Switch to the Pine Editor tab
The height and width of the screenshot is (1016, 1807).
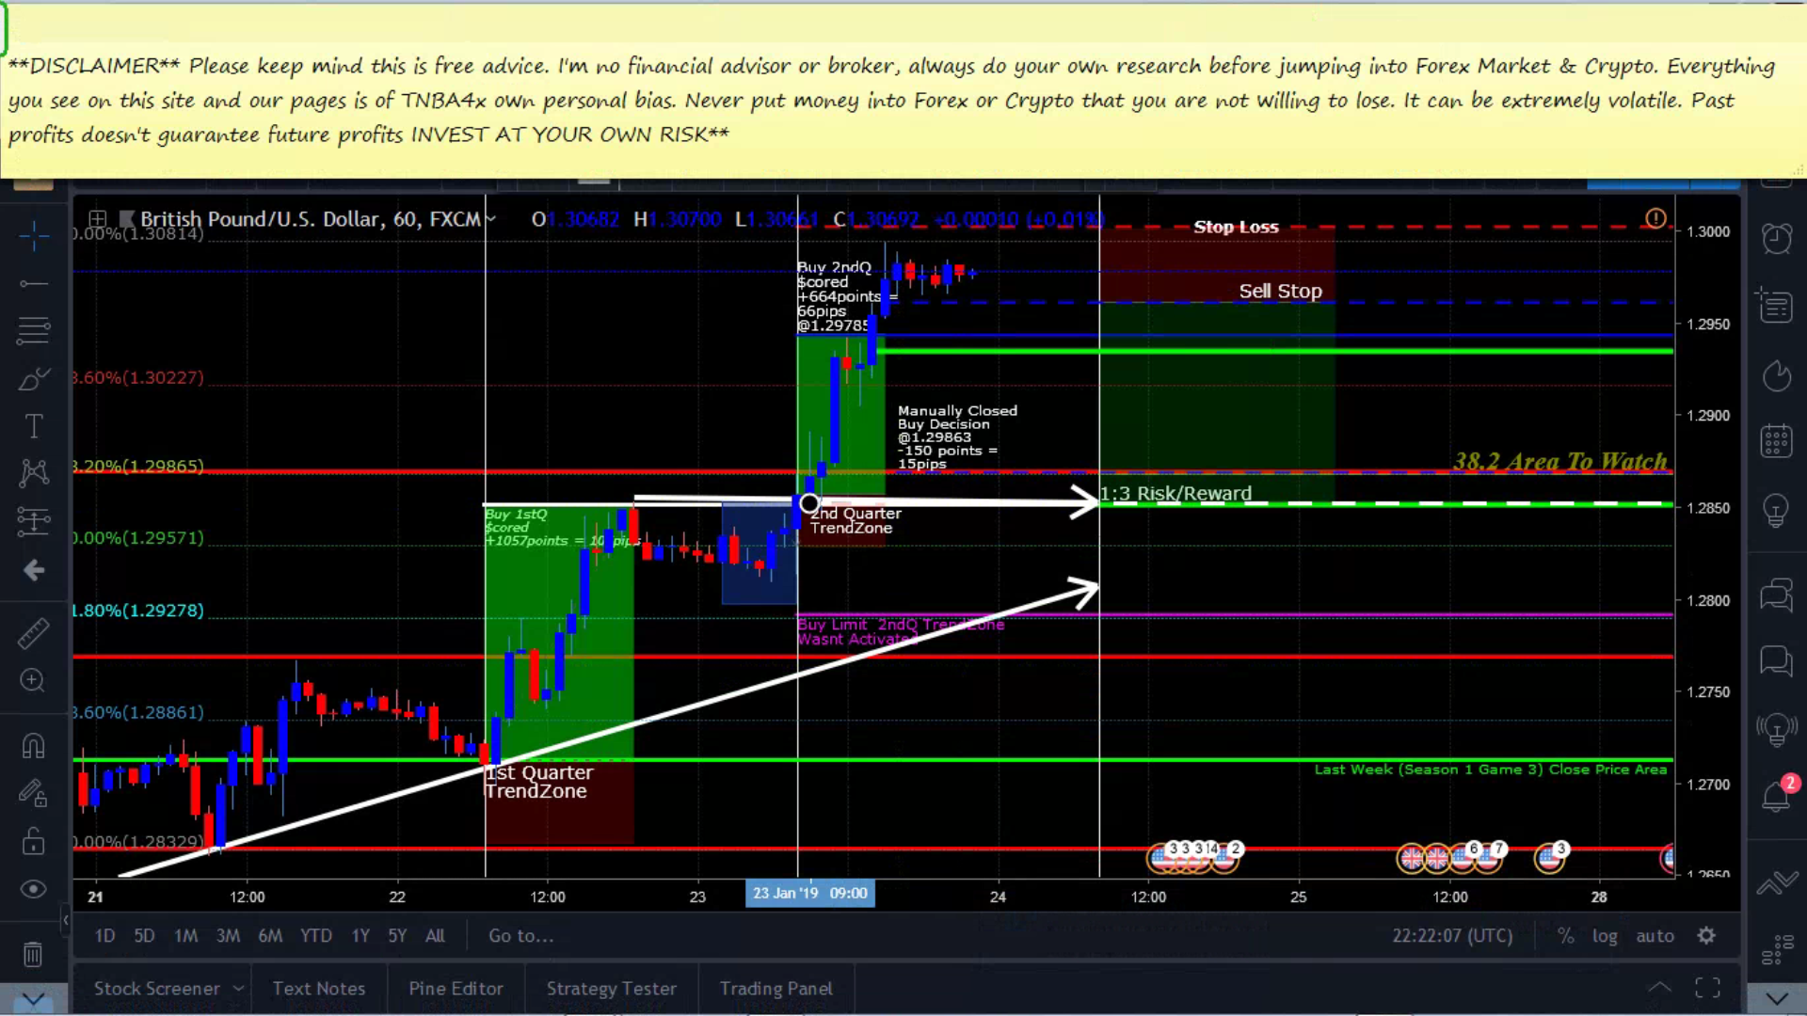pyautogui.click(x=456, y=989)
